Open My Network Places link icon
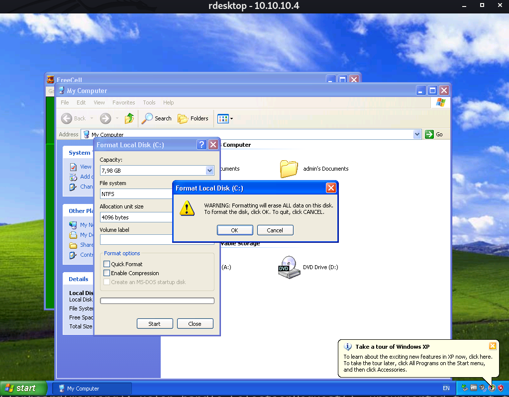509x397 pixels. [x=73, y=225]
